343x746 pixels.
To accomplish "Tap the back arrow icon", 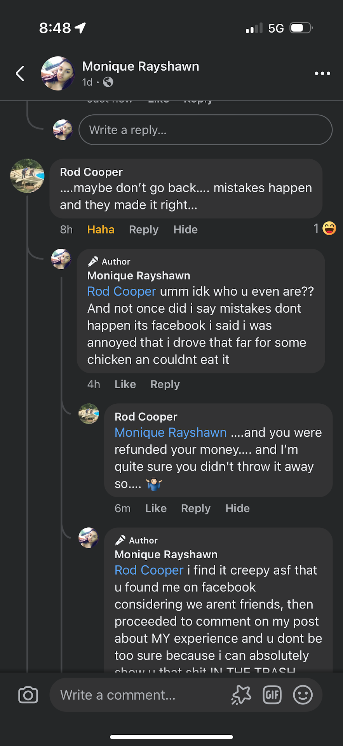I will pos(20,73).
